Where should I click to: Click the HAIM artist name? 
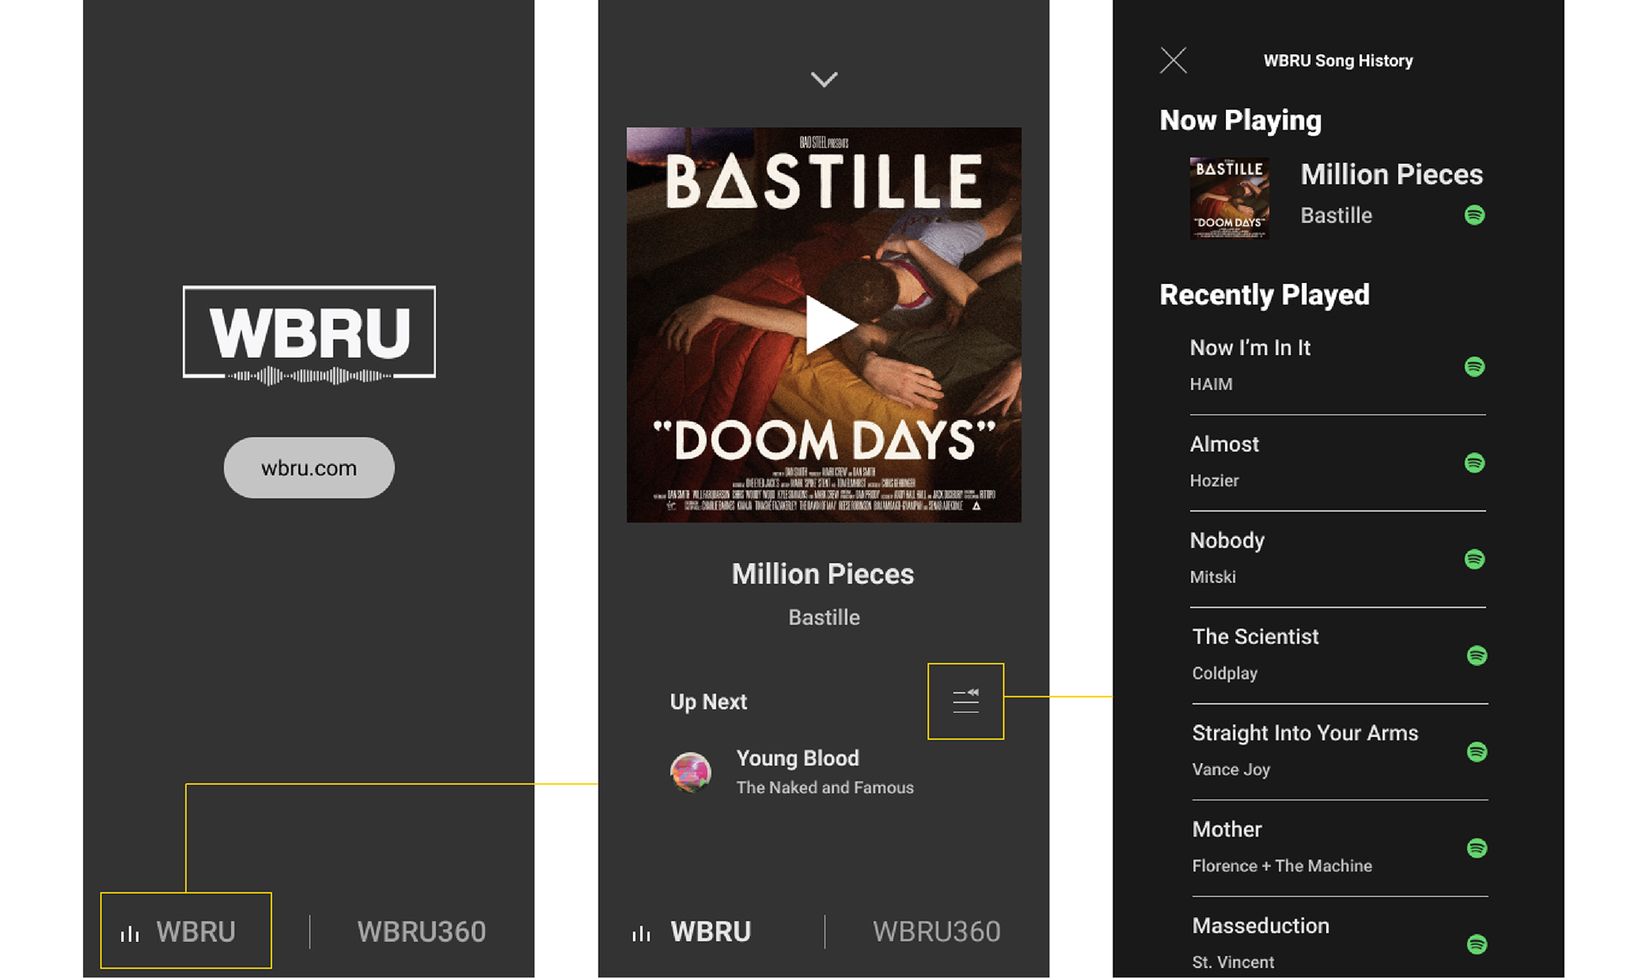click(1210, 384)
